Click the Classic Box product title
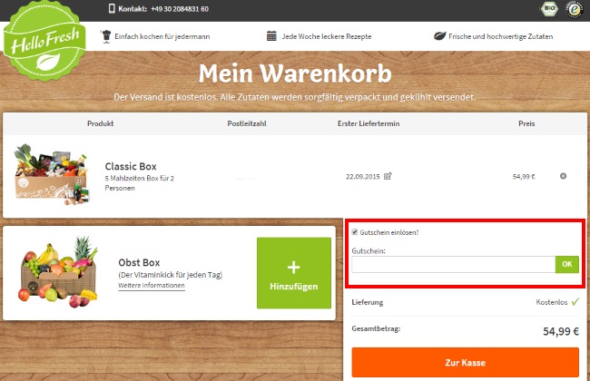This screenshot has width=590, height=381. click(131, 166)
